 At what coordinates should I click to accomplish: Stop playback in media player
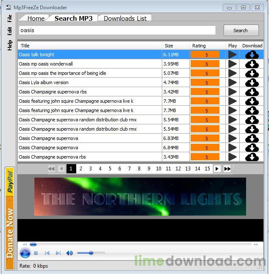pyautogui.click(x=36, y=253)
